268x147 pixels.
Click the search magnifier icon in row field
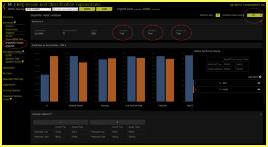[x=54, y=9]
